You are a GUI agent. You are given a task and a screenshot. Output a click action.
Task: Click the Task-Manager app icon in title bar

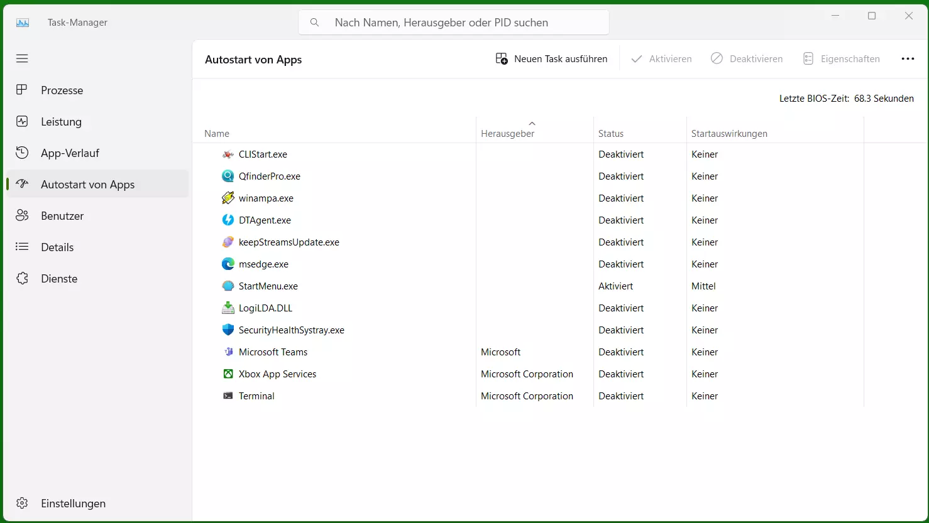click(23, 23)
